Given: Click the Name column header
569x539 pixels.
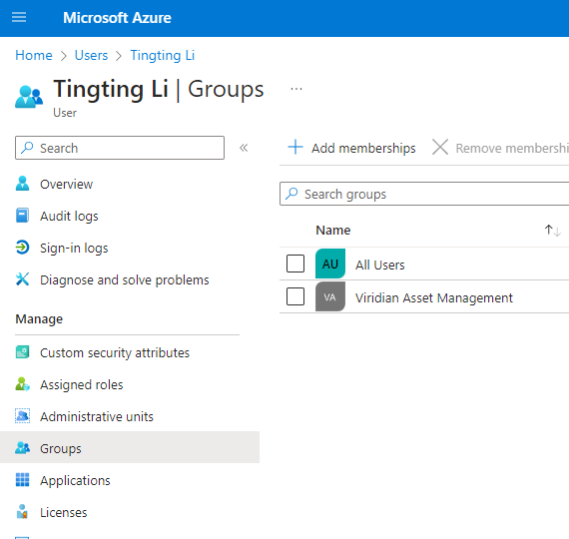Looking at the screenshot, I should (332, 231).
